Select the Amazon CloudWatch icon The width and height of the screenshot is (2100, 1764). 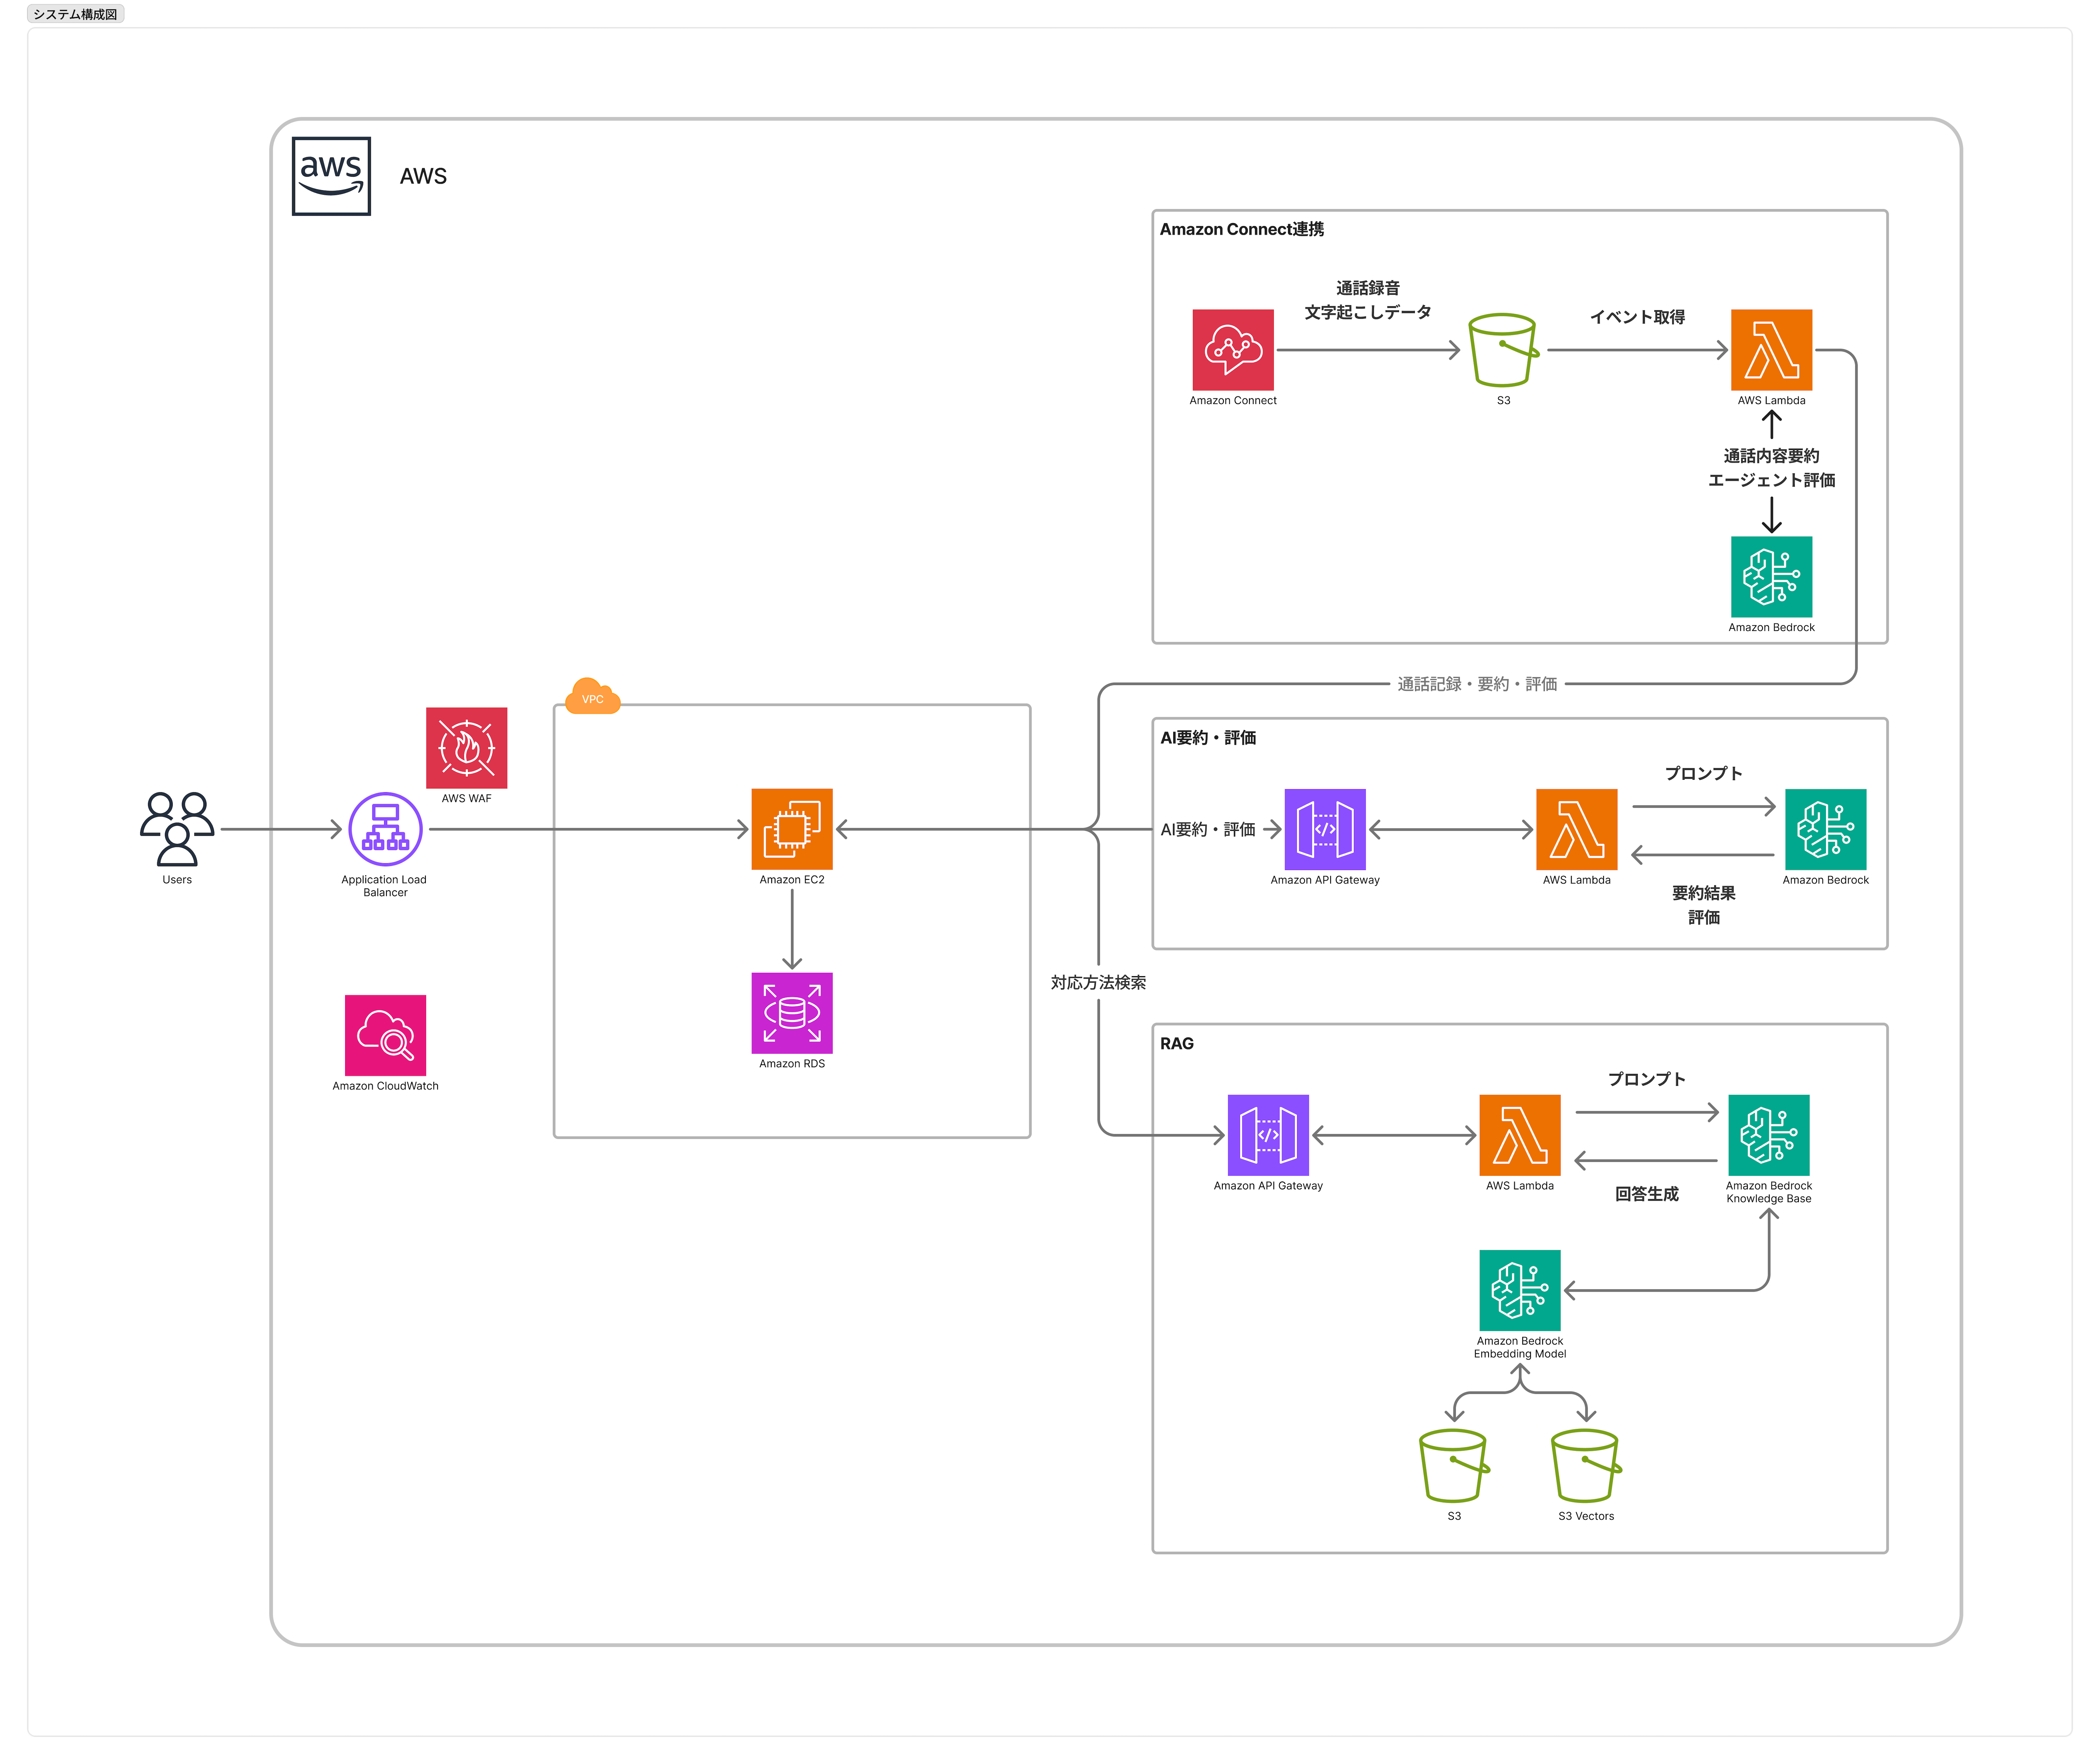pyautogui.click(x=385, y=1035)
